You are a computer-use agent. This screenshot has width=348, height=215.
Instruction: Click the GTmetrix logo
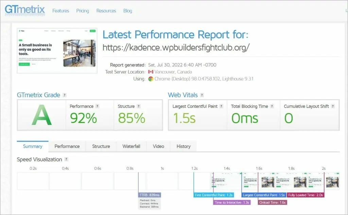pyautogui.click(x=24, y=10)
